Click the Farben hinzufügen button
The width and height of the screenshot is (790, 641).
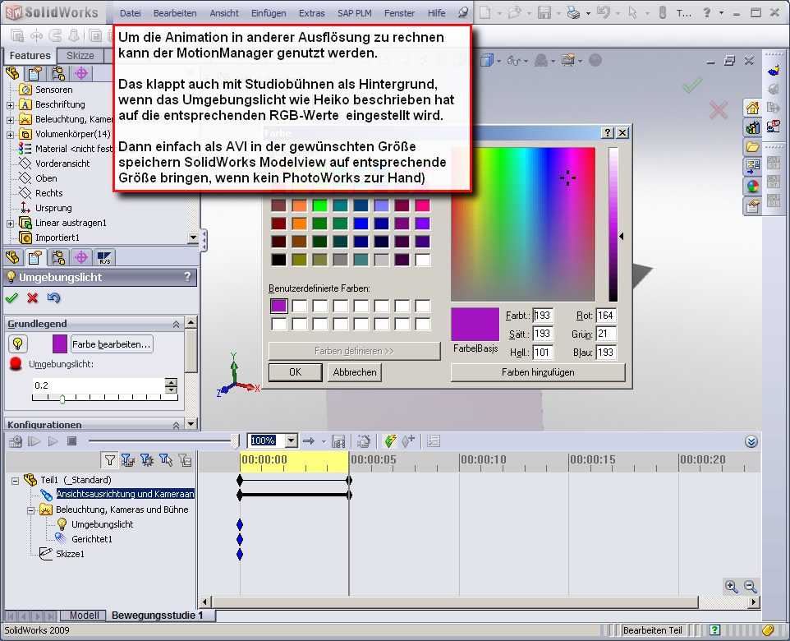pyautogui.click(x=538, y=372)
